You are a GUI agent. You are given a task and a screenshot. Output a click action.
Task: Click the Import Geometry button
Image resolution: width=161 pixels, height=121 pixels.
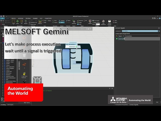pyautogui.click(x=74, y=22)
